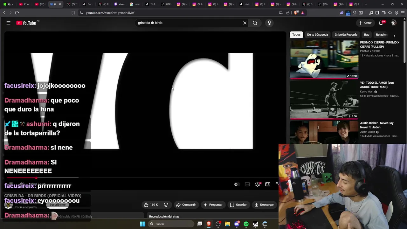This screenshot has width=407, height=229.
Task: Go back with browser back arrow
Action: point(4,13)
